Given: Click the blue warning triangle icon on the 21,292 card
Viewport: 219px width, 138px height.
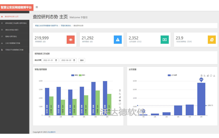Looking at the screenshot, I should point(118,39).
